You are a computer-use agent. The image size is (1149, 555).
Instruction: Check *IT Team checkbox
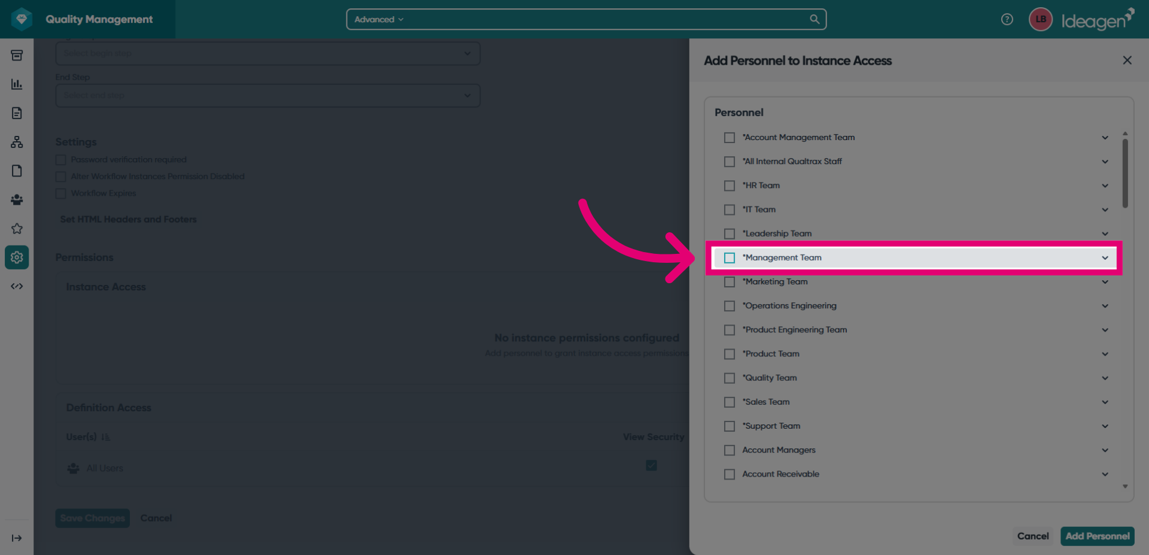pos(729,210)
